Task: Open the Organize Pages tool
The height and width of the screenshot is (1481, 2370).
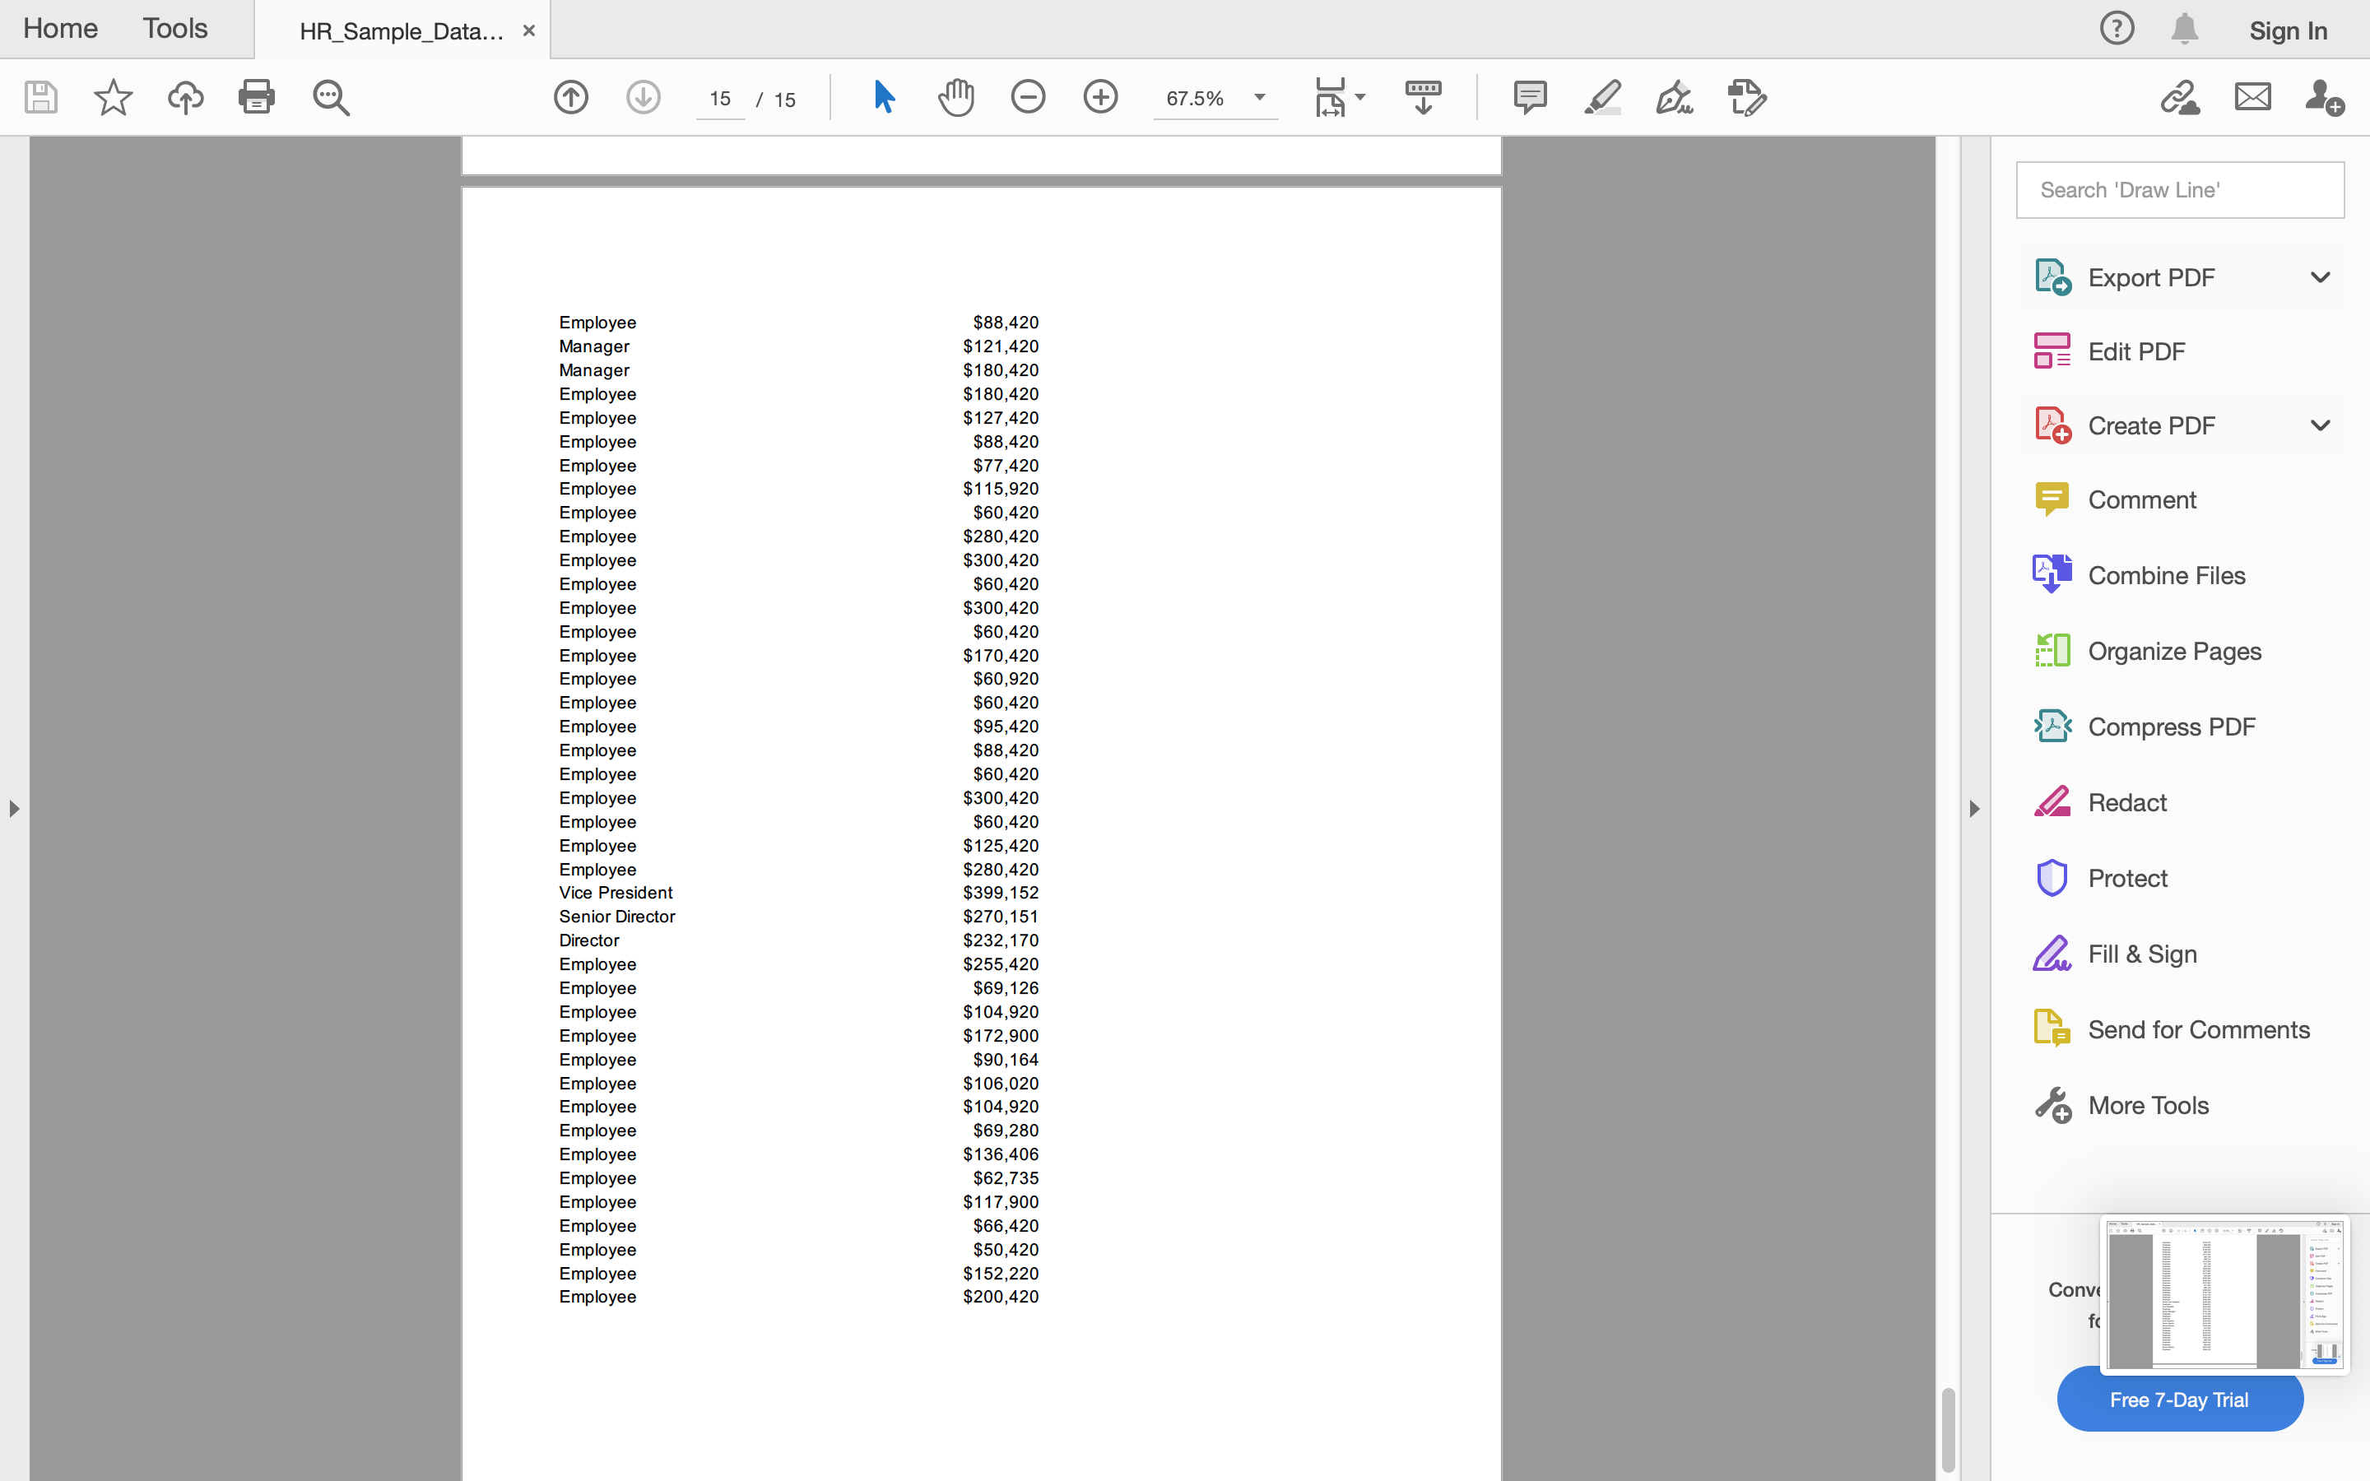Action: 2174,650
